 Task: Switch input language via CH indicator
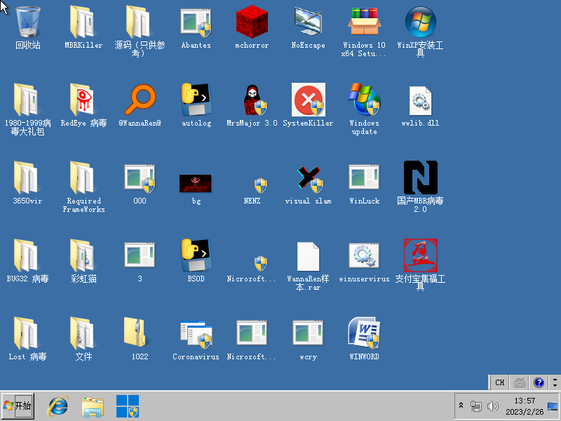(499, 382)
